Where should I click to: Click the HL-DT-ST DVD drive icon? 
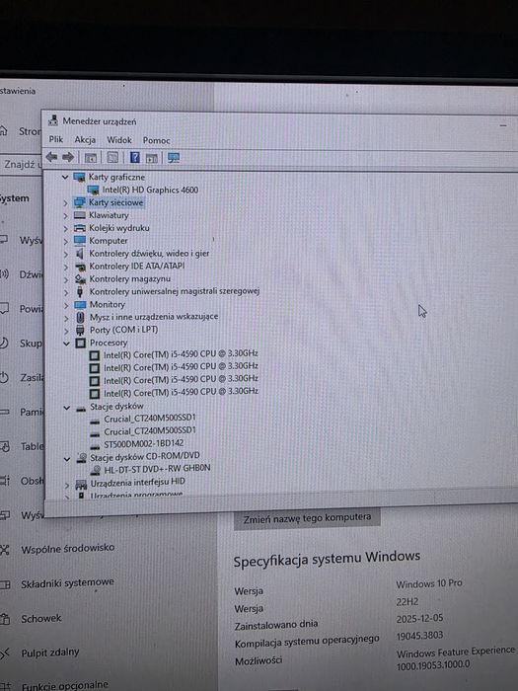coord(95,470)
